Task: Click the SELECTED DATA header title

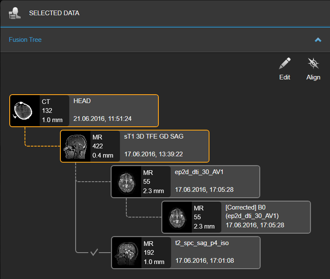Action: 54,13
